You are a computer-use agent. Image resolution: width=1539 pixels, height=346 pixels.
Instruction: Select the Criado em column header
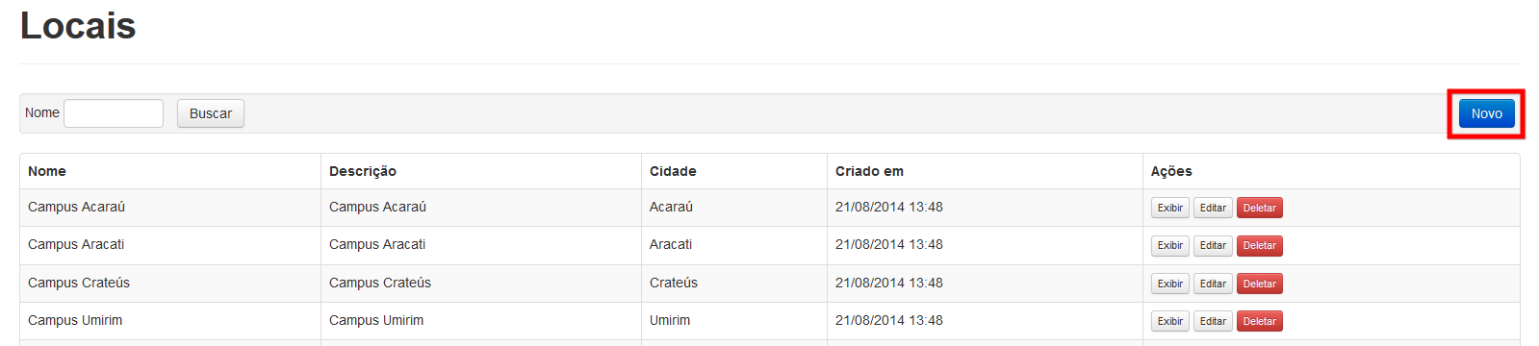click(869, 171)
